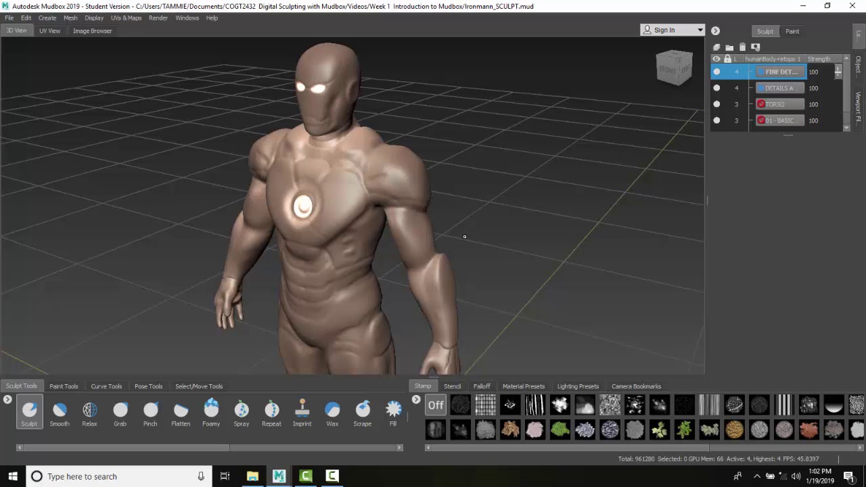Open Mudbox from the Windows taskbar
Image resolution: width=866 pixels, height=487 pixels.
point(279,476)
